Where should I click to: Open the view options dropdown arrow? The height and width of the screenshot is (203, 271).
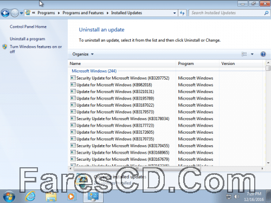[x=252, y=54]
